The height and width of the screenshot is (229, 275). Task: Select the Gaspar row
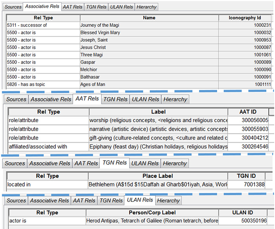click(139, 62)
